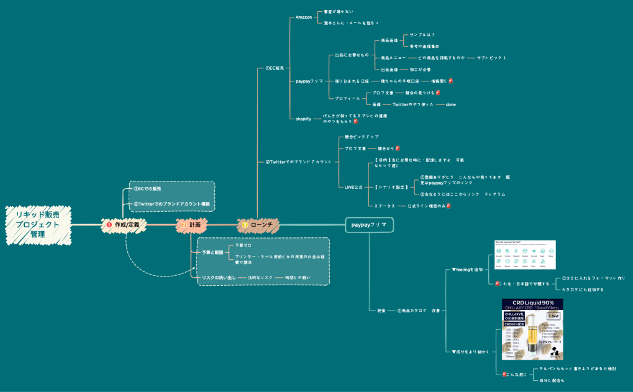Select リスクの洗い出し in the plan box

pos(219,277)
